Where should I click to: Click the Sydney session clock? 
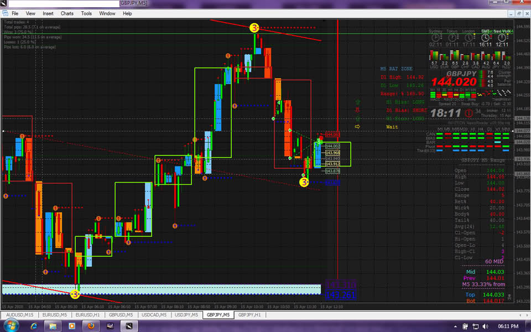coord(435,38)
